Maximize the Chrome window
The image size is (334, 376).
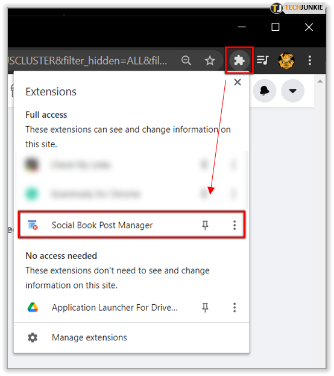[x=276, y=27]
